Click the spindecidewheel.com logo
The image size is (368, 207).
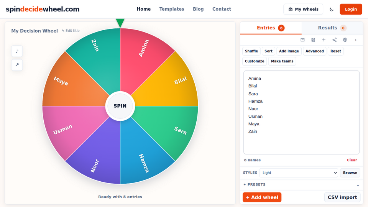pyautogui.click(x=43, y=9)
